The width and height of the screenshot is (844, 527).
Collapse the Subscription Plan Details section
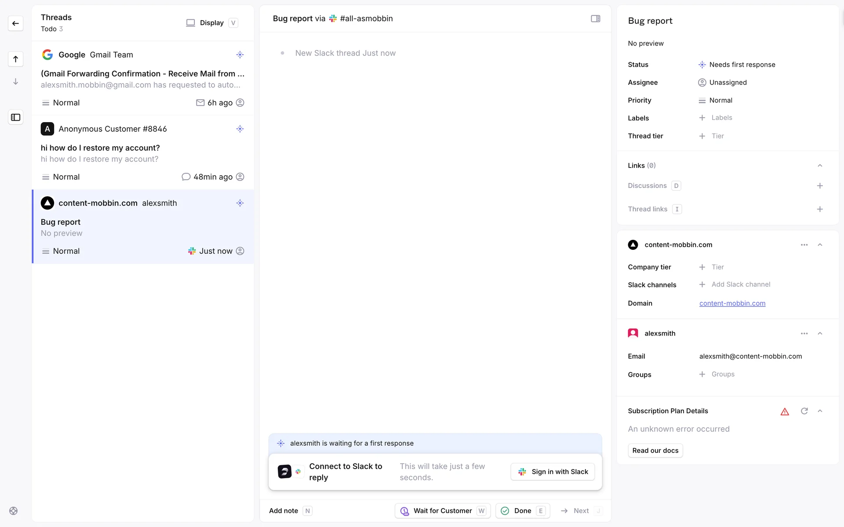tap(820, 411)
